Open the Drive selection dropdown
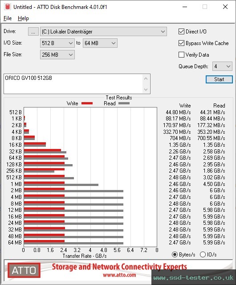The height and width of the screenshot is (285, 236). coord(103,32)
